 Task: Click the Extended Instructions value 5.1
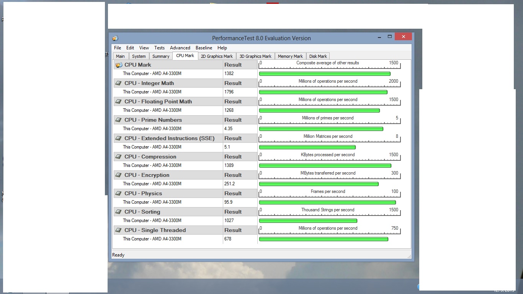coord(227,147)
